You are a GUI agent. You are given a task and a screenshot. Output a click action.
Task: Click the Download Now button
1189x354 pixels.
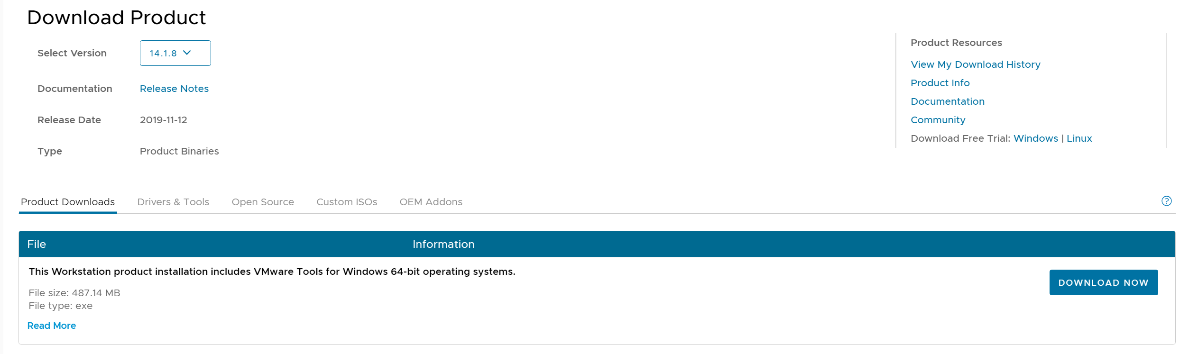coord(1103,282)
